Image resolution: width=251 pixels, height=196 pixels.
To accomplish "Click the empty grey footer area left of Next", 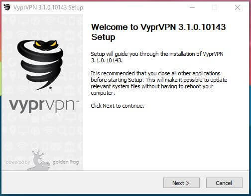I will [x=82, y=183].
